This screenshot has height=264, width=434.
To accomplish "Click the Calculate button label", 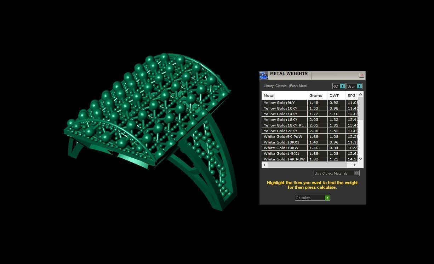I will (x=303, y=198).
